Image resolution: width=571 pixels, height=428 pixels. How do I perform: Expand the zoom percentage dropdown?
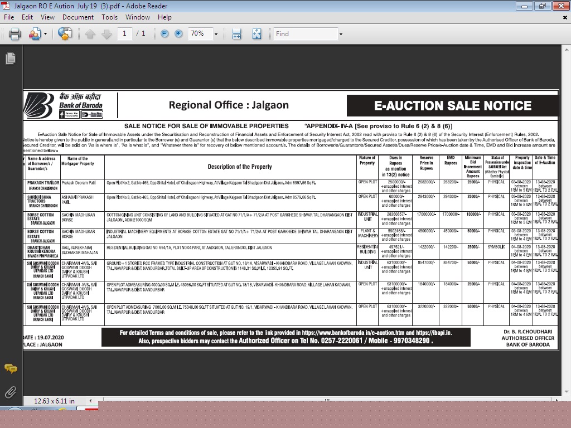pyautogui.click(x=216, y=34)
